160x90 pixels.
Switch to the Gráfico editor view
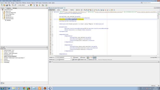(x=58, y=10)
